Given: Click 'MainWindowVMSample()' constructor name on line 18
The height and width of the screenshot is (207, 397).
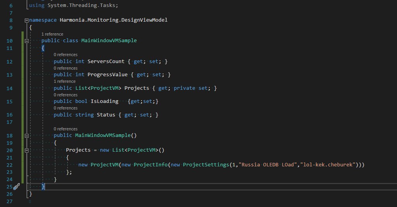Looking at the screenshot, I should pos(106,135).
